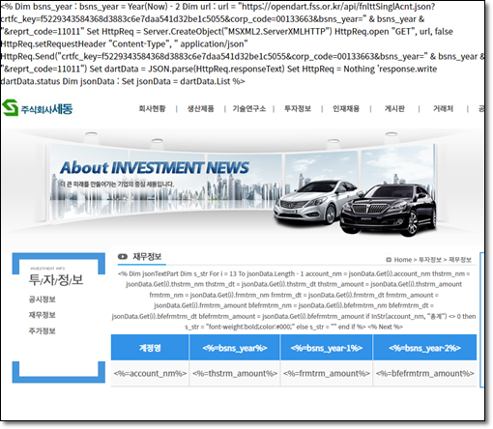493x429 pixels.
Task: Click the 재무정보 heading bullet icon
Action: tap(123, 257)
